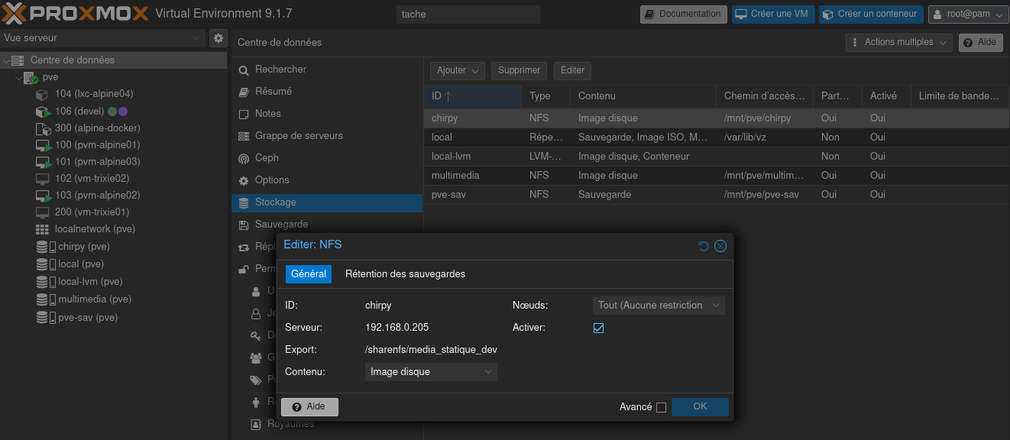Enable the Avancé checkbox
The image size is (1010, 440).
tap(661, 407)
